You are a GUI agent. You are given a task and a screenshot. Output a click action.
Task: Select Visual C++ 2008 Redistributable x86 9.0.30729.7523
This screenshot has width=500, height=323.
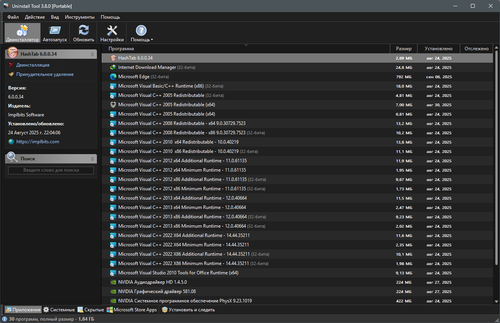[x=297, y=133]
